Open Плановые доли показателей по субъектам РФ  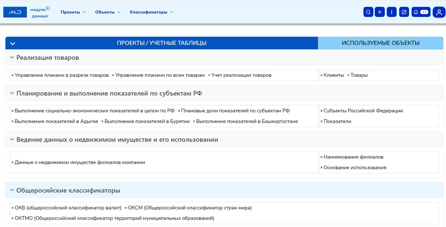[235, 111]
